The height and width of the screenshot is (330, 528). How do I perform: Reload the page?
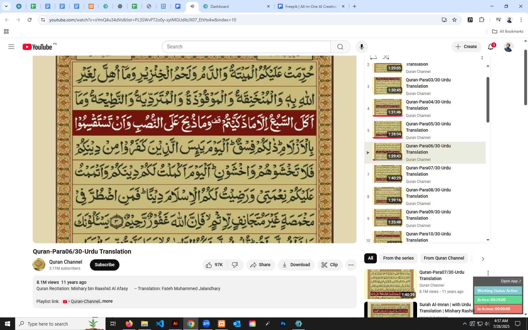point(30,20)
